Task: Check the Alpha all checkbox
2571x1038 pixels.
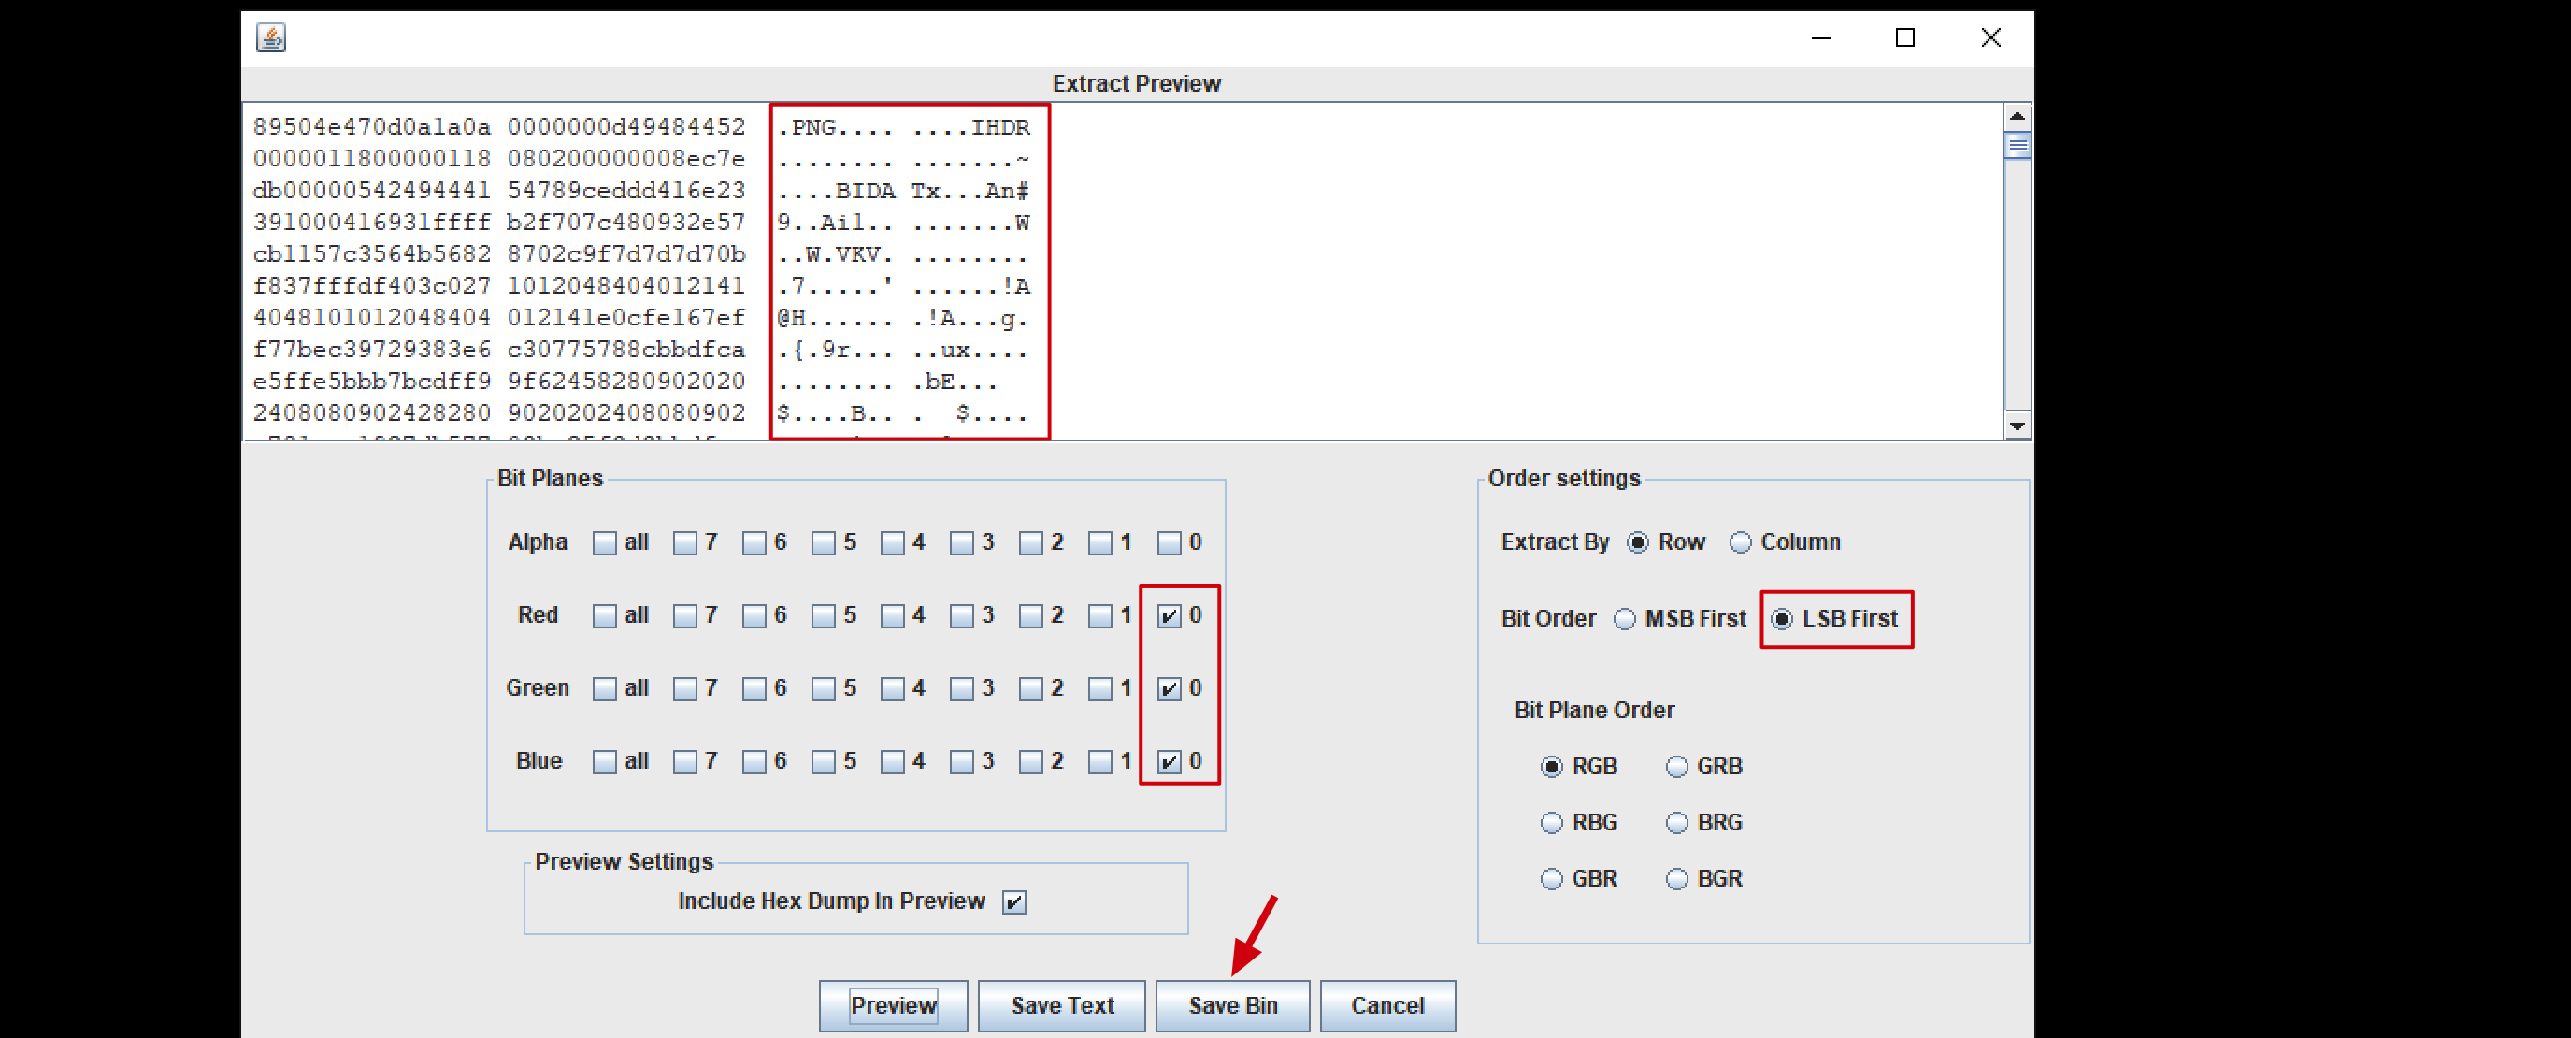Action: (604, 543)
